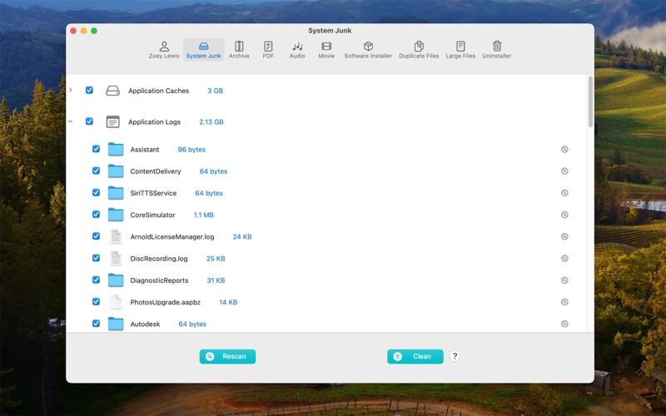Click the vertical scrollbar of the list

click(590, 102)
